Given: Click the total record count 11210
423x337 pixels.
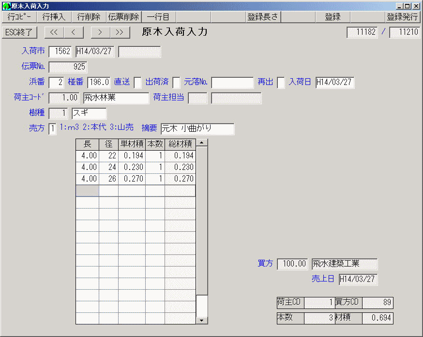Looking at the screenshot, I should coord(405,32).
